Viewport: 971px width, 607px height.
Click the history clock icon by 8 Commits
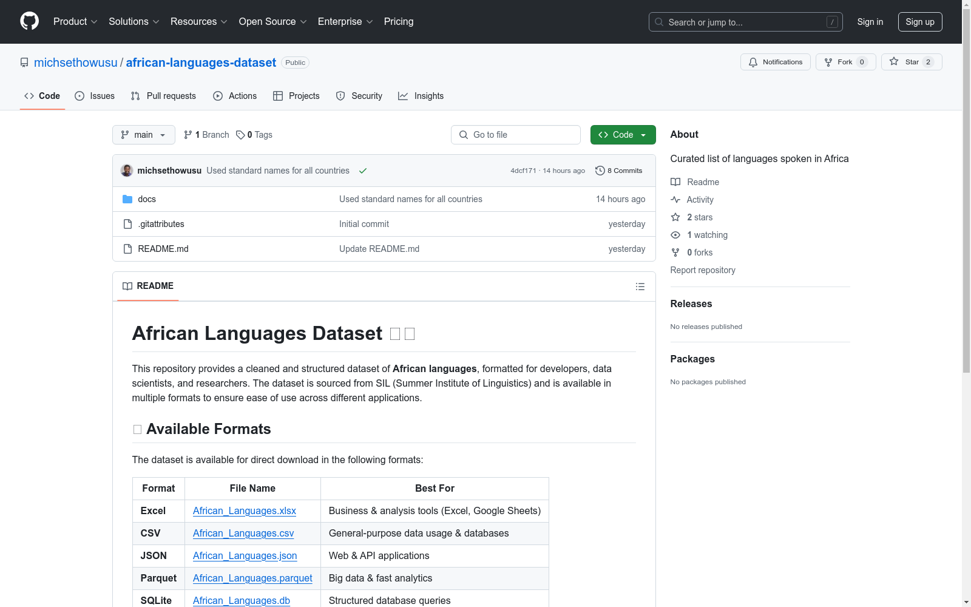pos(600,171)
